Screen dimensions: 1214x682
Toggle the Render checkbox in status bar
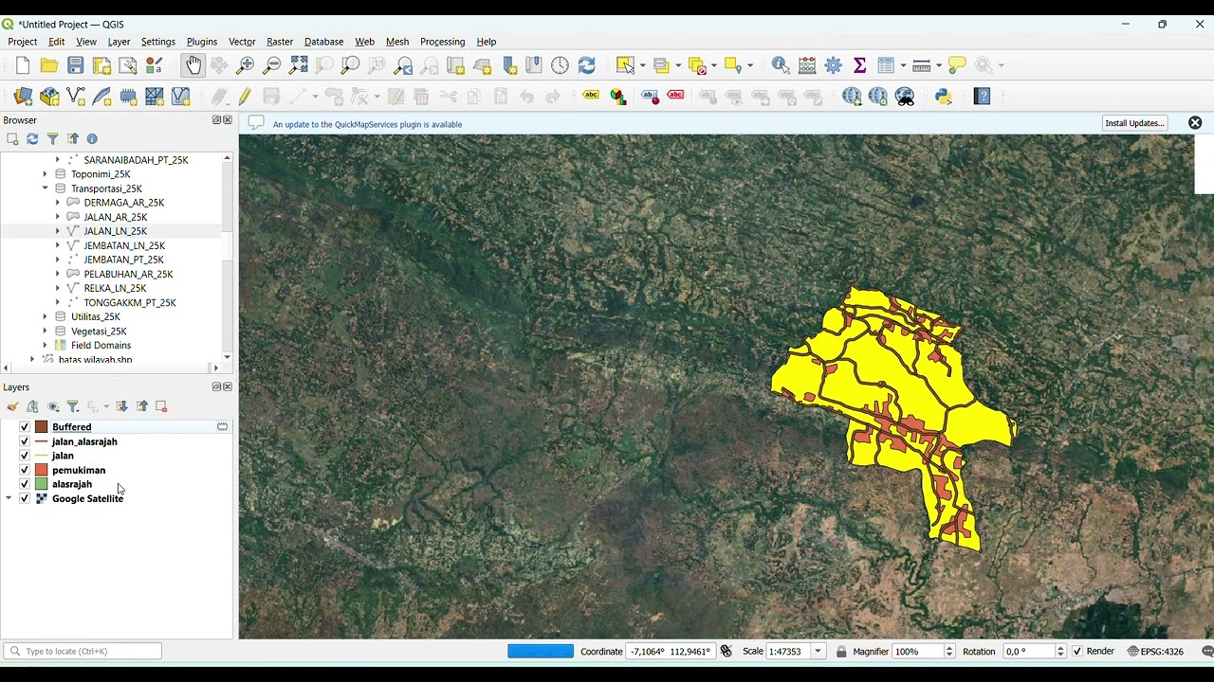point(1076,652)
